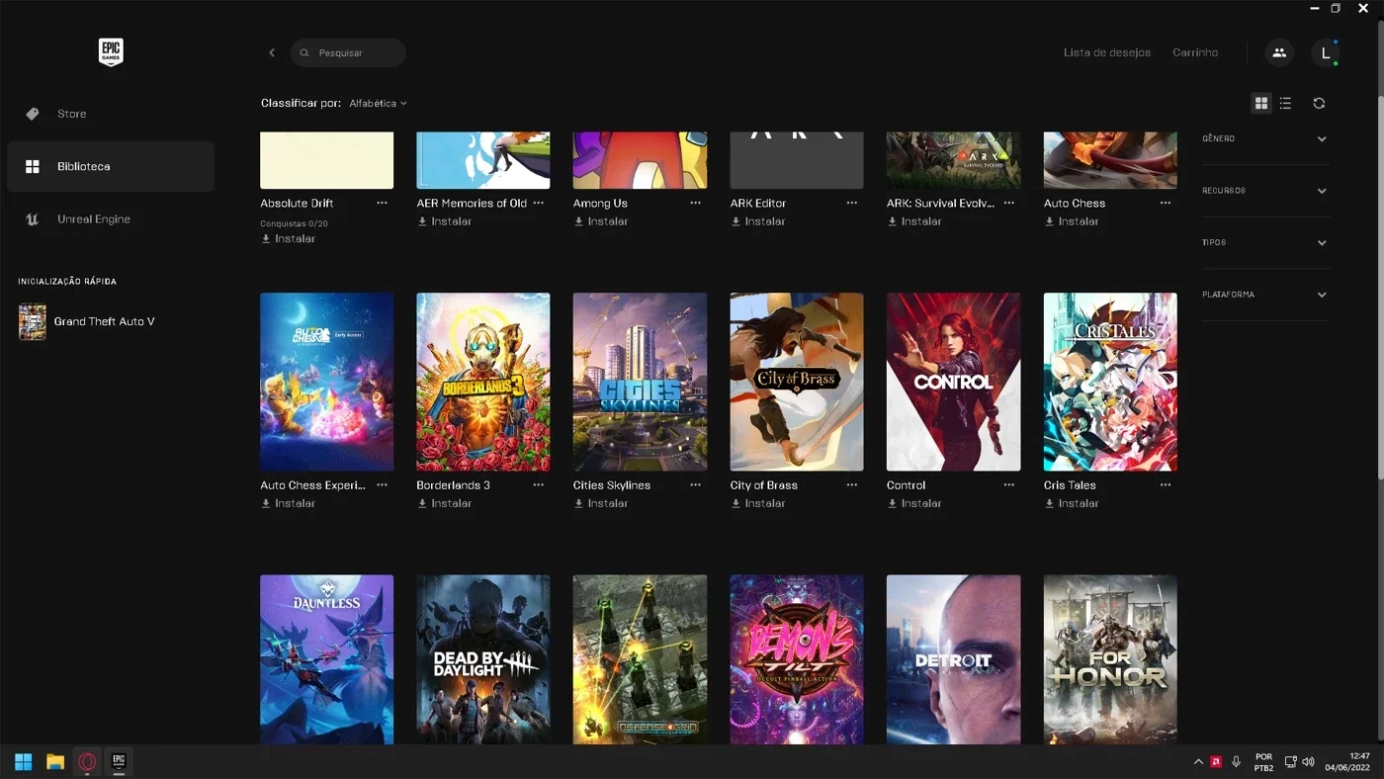Select the Dauntless cover
1384x779 pixels.
click(x=327, y=659)
